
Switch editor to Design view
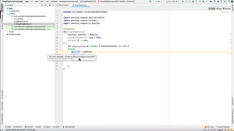click(227, 9)
